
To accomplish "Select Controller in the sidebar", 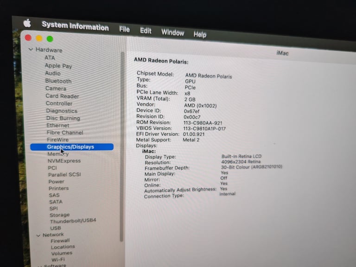I will [x=59, y=103].
